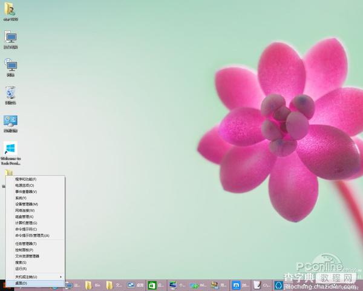Choose 程序和功能(F) from the menu
The image size is (363, 291).
click(35, 179)
